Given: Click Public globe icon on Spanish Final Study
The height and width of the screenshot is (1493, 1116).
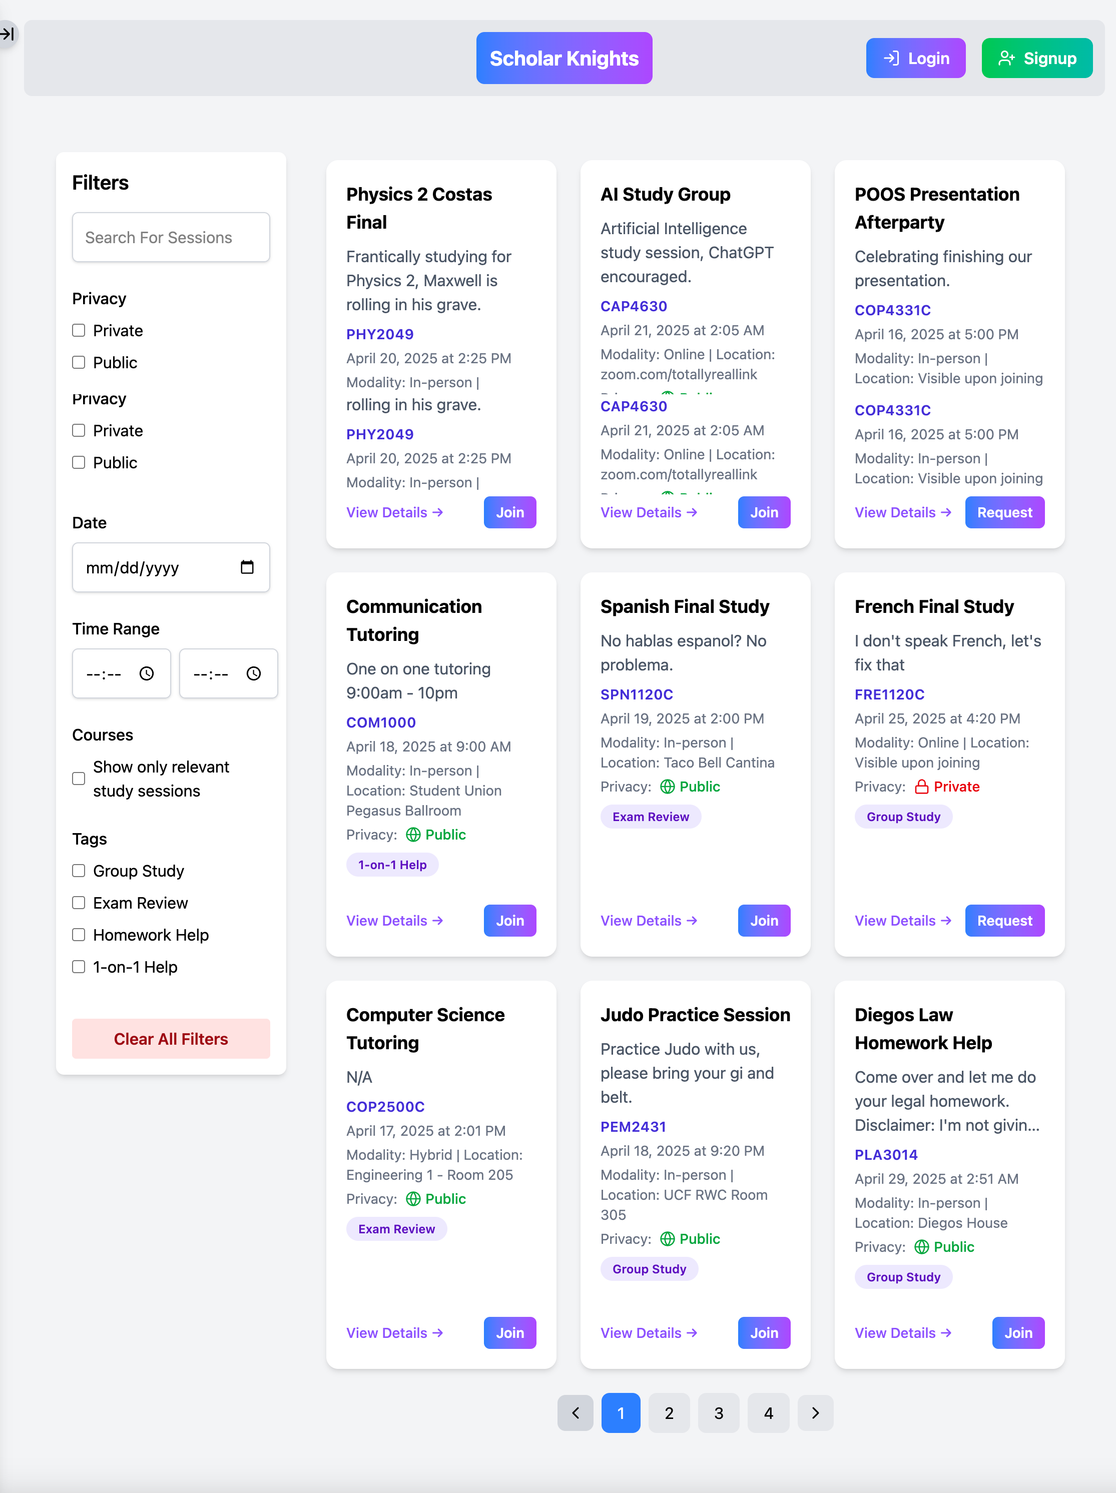Looking at the screenshot, I should tap(668, 787).
